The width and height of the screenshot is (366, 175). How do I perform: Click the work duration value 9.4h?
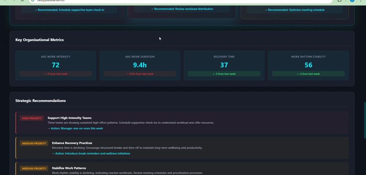point(140,65)
